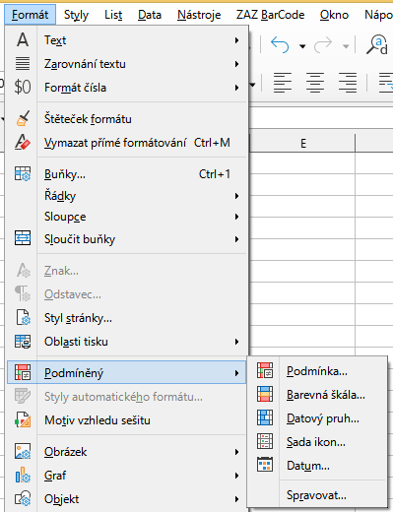
Task: Open the List menu
Action: pos(113,15)
